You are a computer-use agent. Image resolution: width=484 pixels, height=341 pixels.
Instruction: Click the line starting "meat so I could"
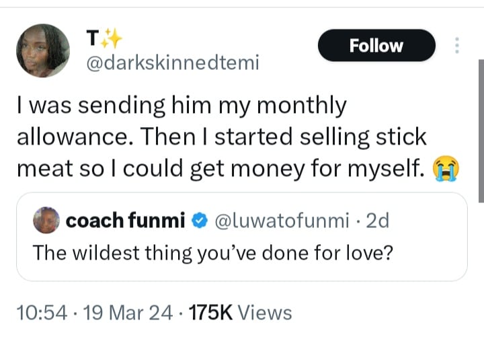(x=222, y=169)
